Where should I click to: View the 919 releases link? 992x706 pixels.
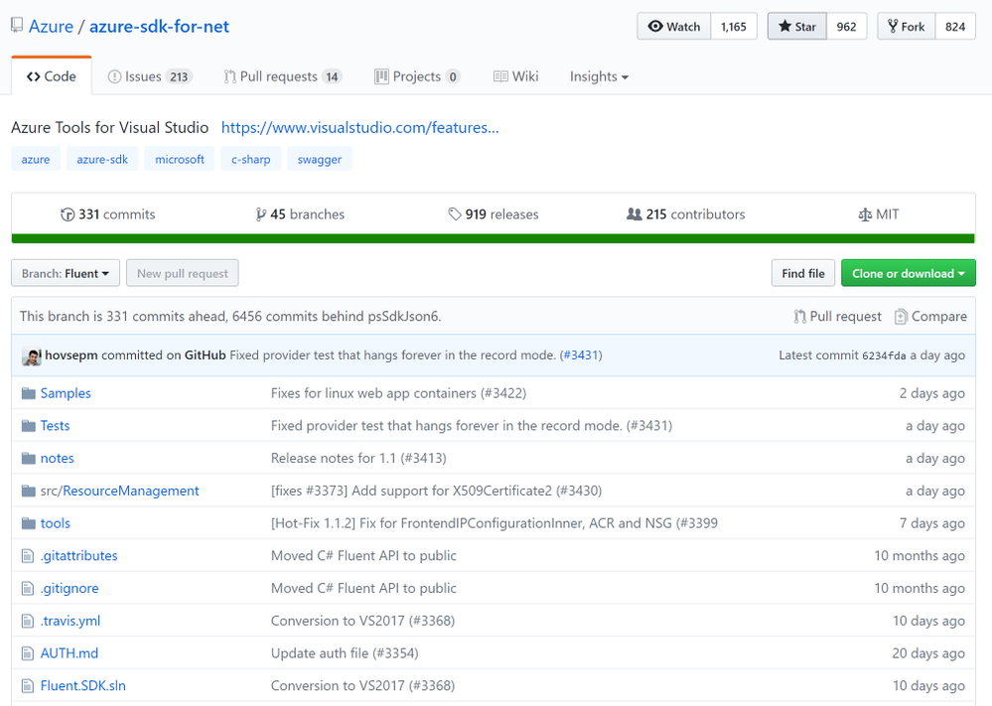493,214
